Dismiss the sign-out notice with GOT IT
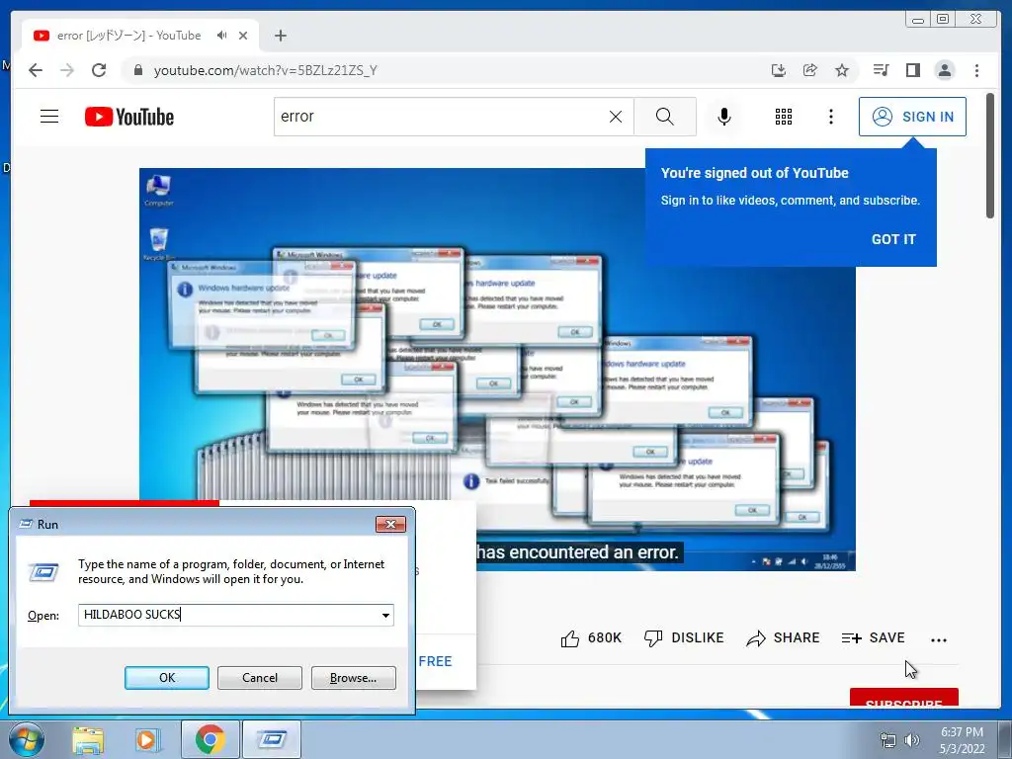Viewport: 1012px width, 759px height. [893, 239]
